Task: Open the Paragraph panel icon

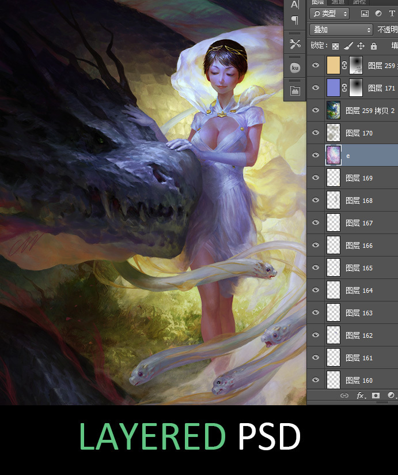Action: click(x=295, y=20)
